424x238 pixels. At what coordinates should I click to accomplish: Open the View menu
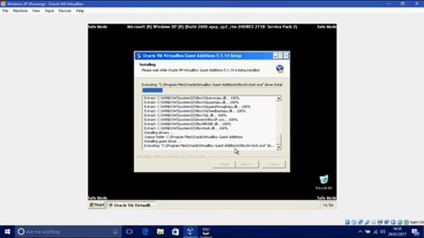(36, 11)
